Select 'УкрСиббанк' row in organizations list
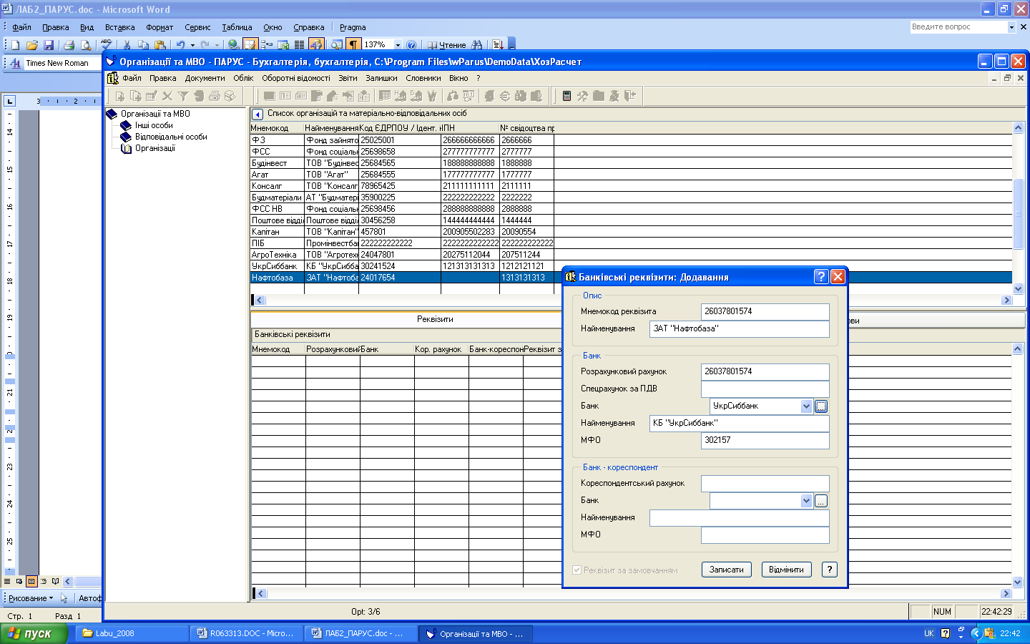The image size is (1030, 644). [x=631, y=266]
